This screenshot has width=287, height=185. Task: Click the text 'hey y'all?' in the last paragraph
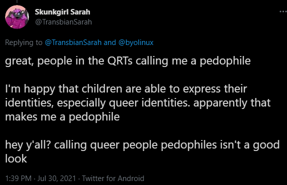click(28, 145)
